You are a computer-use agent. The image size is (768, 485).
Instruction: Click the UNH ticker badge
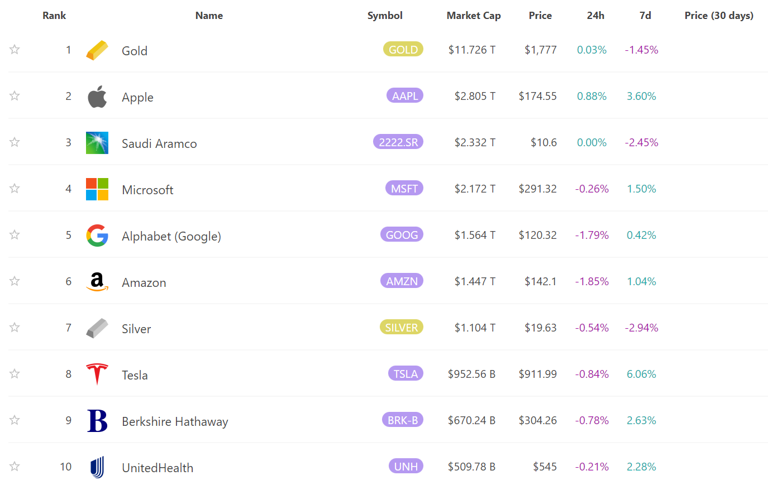tap(406, 466)
